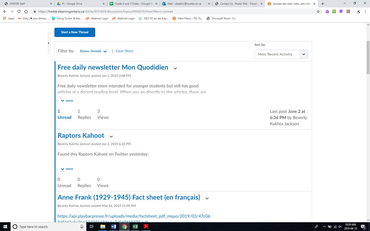Open the Sort by Most Recent Activity dropdown
This screenshot has width=370, height=231.
(281, 54)
